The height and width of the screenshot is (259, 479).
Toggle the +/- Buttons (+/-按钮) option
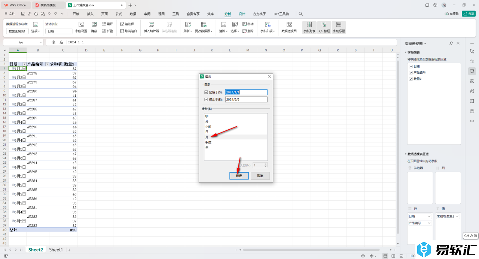324,27
